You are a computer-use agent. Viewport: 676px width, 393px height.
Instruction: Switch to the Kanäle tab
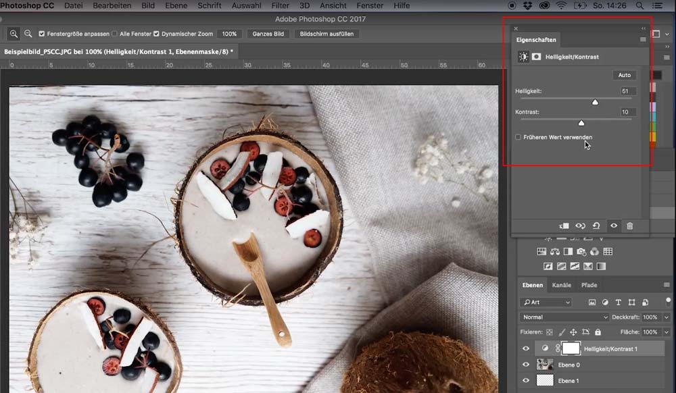click(561, 285)
